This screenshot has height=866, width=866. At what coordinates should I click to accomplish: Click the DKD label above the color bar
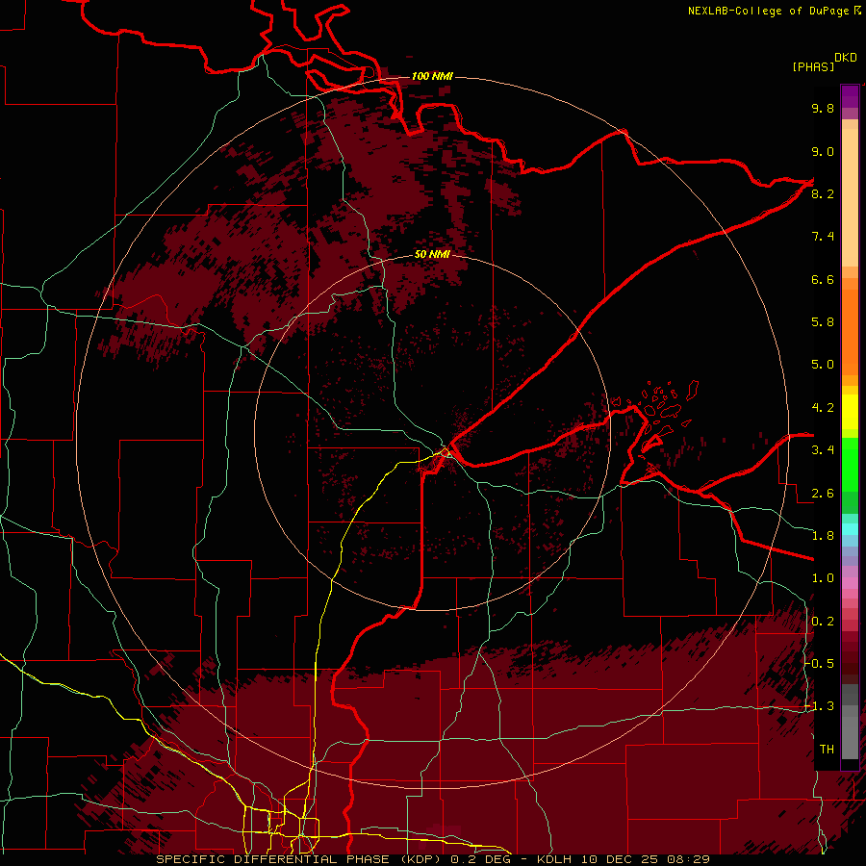(846, 58)
